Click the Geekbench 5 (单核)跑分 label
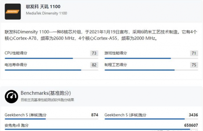 (25, 115)
